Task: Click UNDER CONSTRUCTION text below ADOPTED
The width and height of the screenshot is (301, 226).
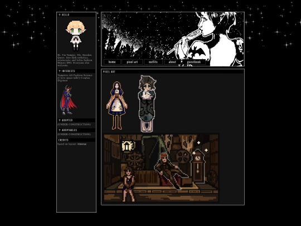Action: (x=74, y=124)
